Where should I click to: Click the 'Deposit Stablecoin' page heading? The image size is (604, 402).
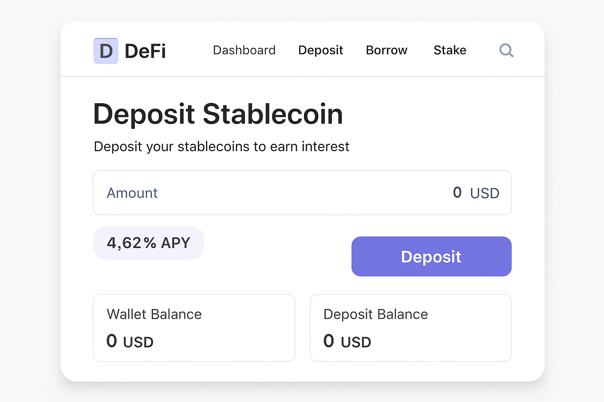pyautogui.click(x=218, y=114)
